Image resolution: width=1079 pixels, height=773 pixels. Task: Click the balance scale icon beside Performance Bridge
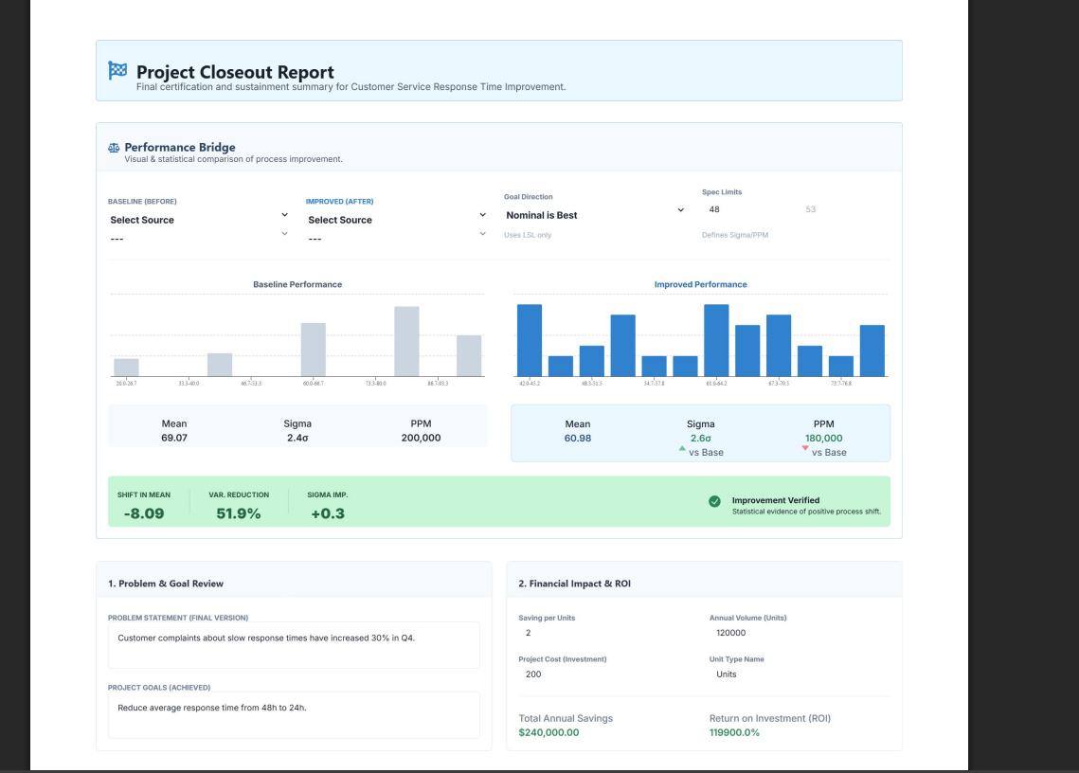click(113, 147)
